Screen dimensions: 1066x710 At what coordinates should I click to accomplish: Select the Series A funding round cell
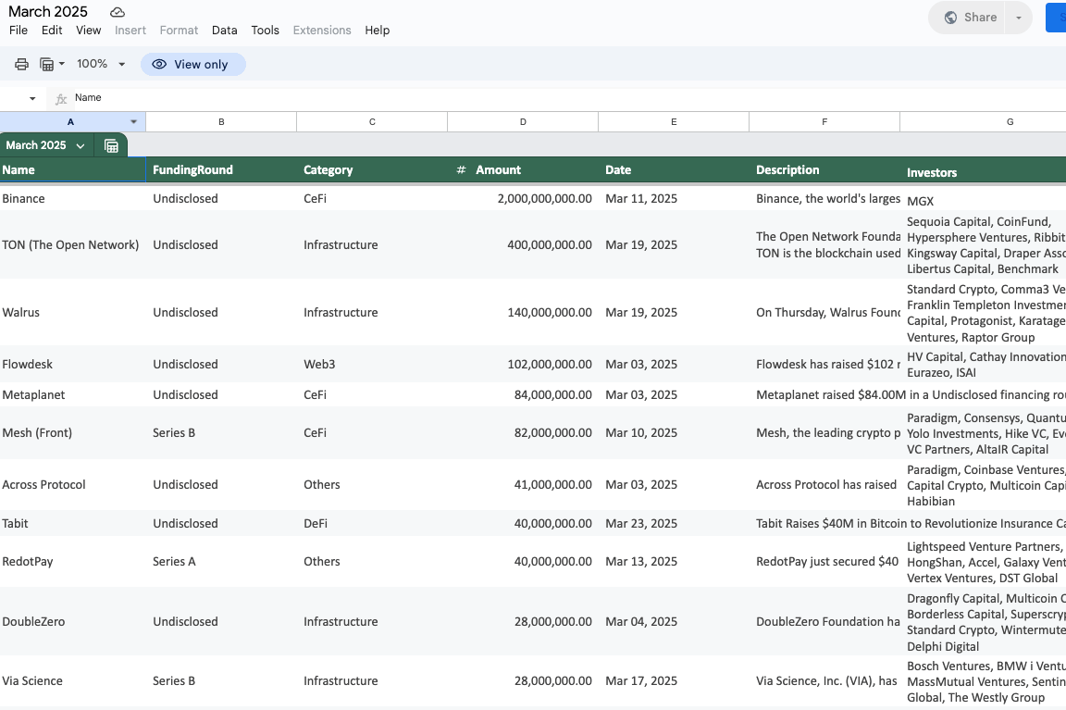pos(221,561)
